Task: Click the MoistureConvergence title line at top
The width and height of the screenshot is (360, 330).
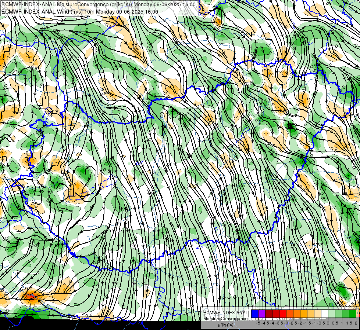Action: [99, 4]
